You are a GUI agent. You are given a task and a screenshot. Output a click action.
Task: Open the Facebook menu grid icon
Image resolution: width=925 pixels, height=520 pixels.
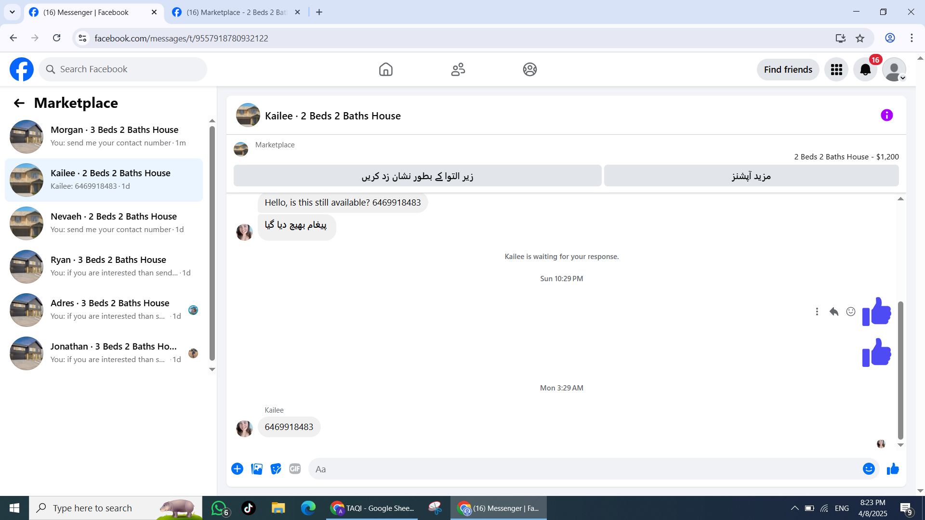pos(836,69)
